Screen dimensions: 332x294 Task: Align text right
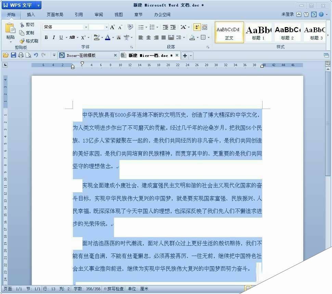156,37
